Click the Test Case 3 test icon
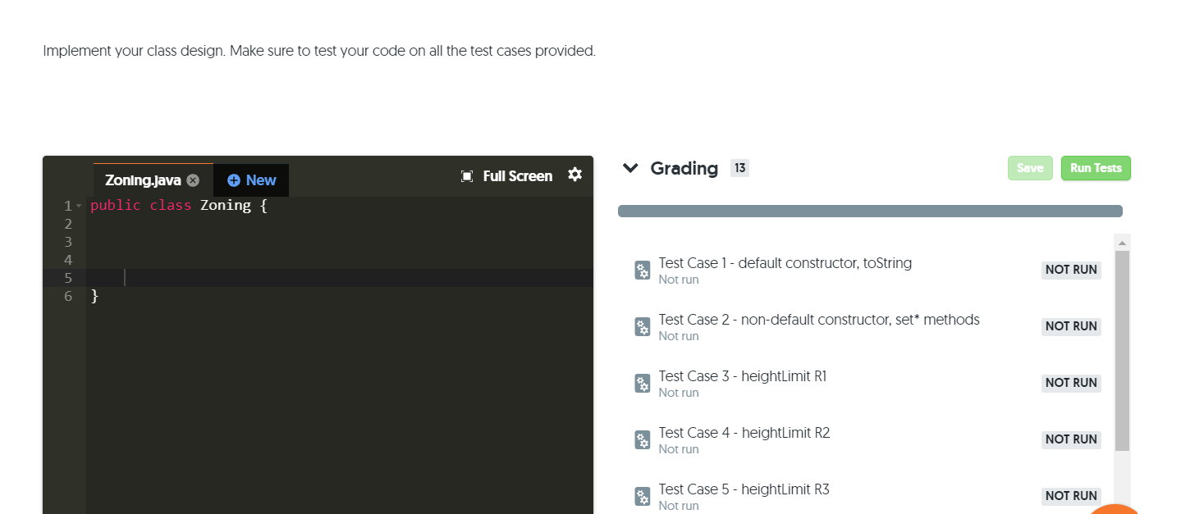1204x514 pixels. click(641, 383)
